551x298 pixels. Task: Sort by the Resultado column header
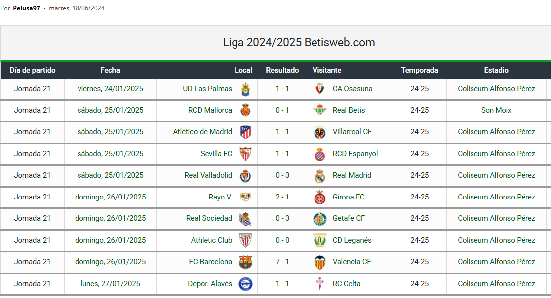(x=282, y=70)
